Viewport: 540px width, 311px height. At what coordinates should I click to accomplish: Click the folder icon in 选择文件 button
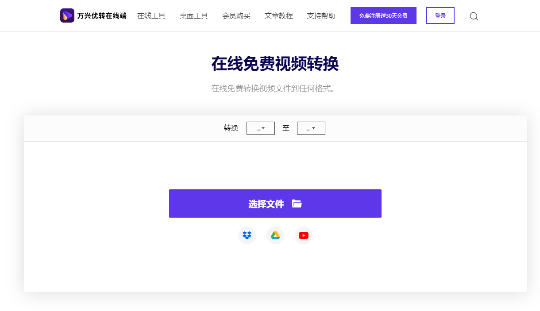[297, 203]
